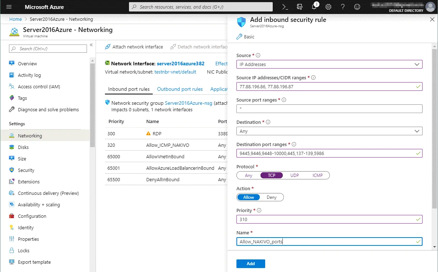Select ICMP protocol option
Image resolution: width=438 pixels, height=272 pixels.
(x=317, y=175)
